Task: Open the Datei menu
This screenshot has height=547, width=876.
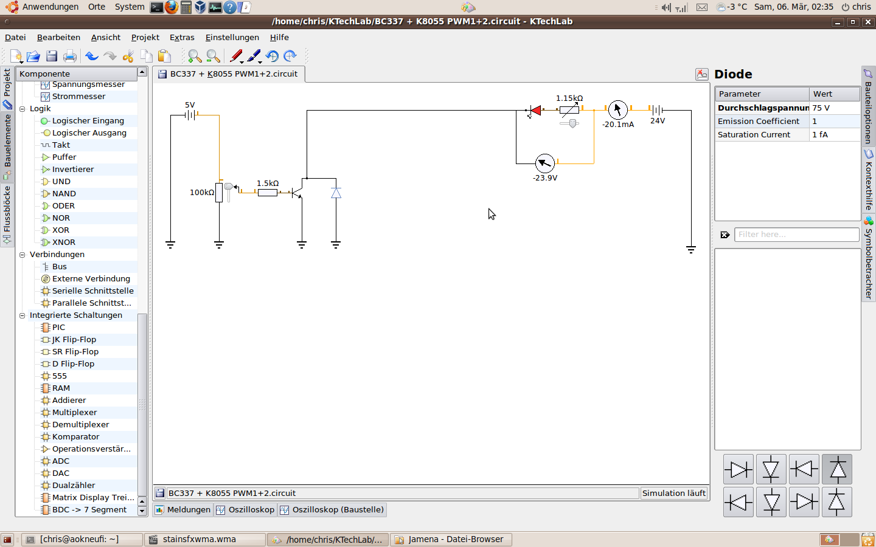Action: 15,38
